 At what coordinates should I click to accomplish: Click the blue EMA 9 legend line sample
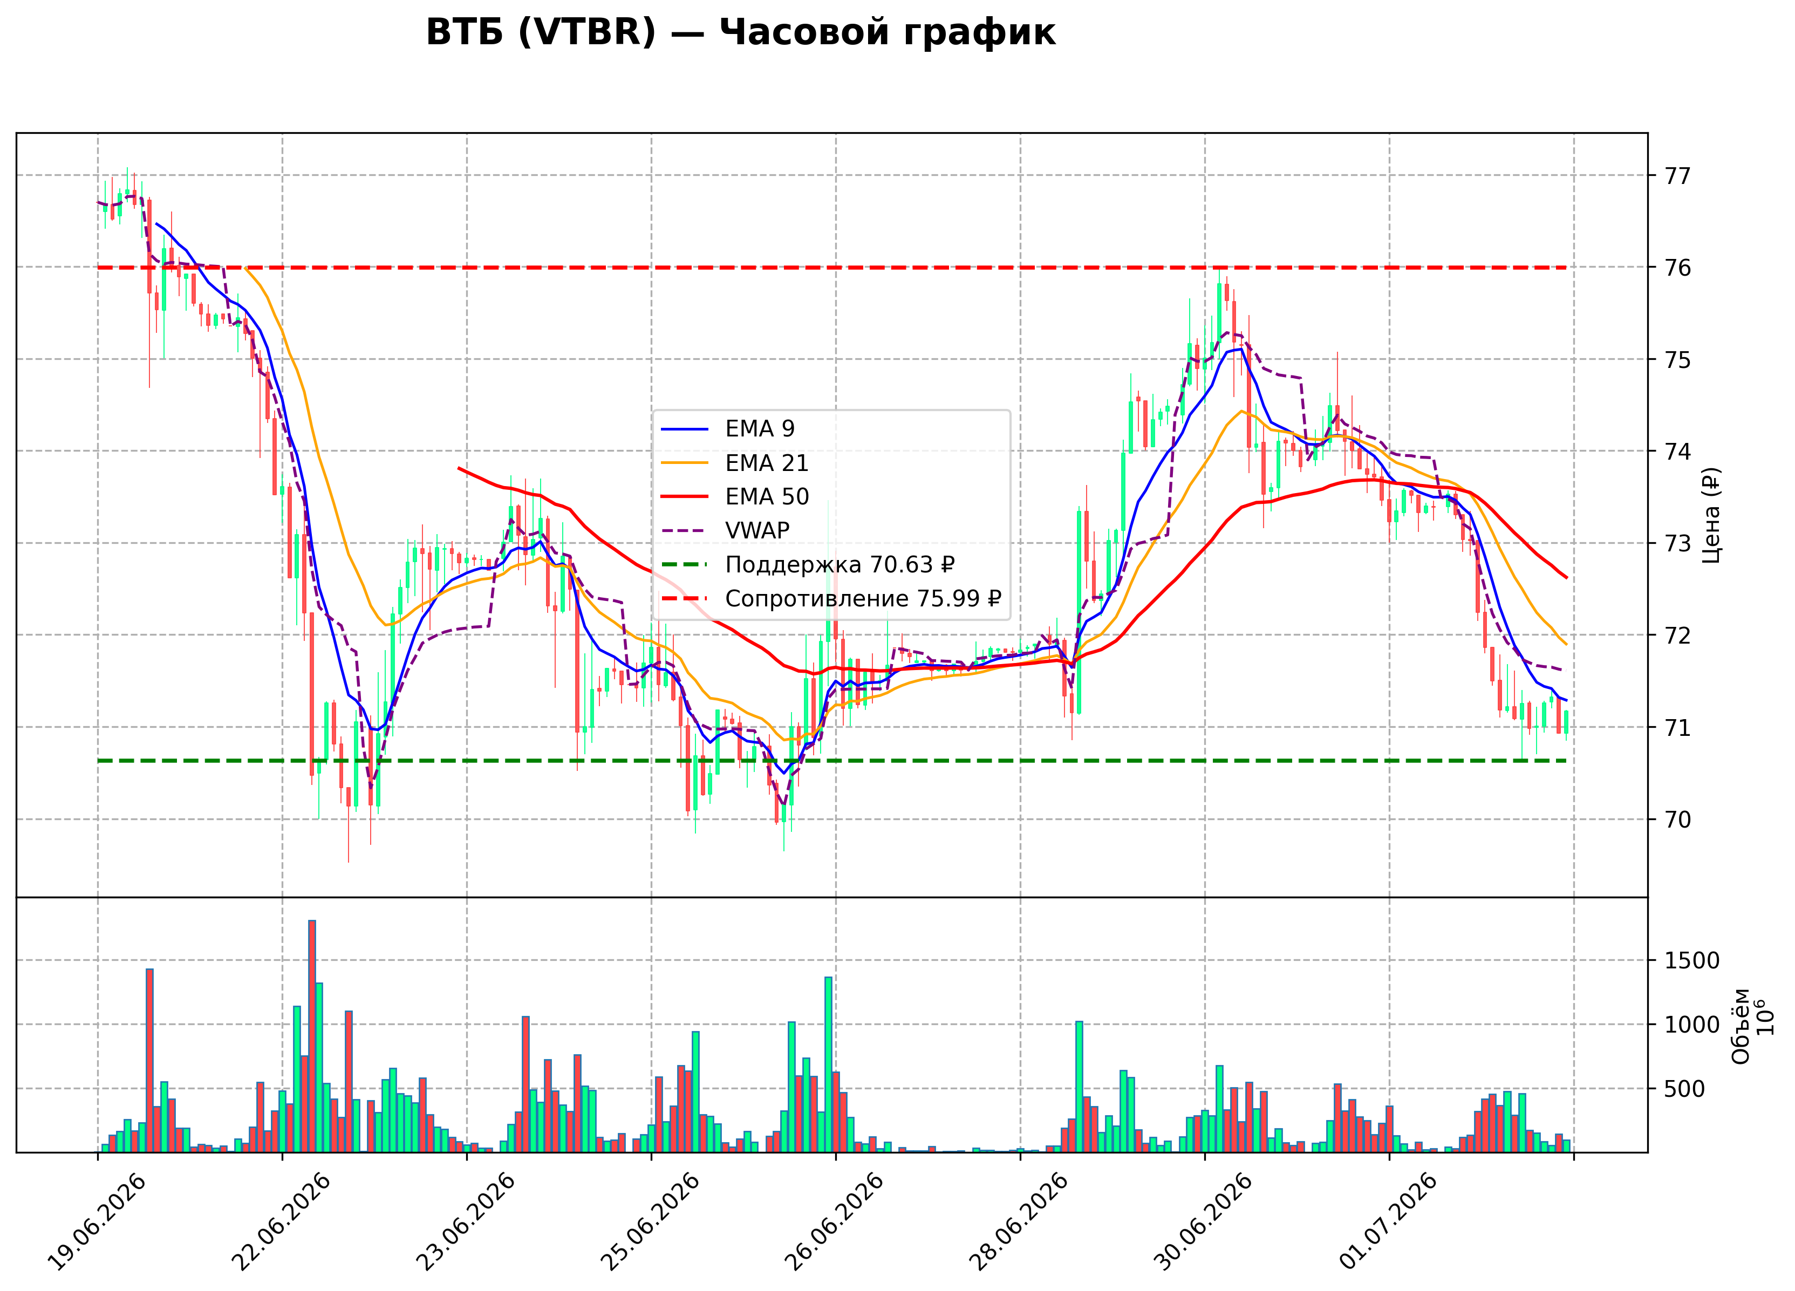tap(685, 429)
